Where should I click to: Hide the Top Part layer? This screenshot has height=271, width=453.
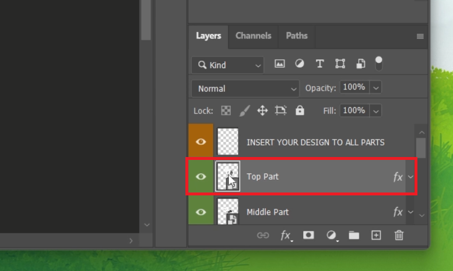click(201, 177)
